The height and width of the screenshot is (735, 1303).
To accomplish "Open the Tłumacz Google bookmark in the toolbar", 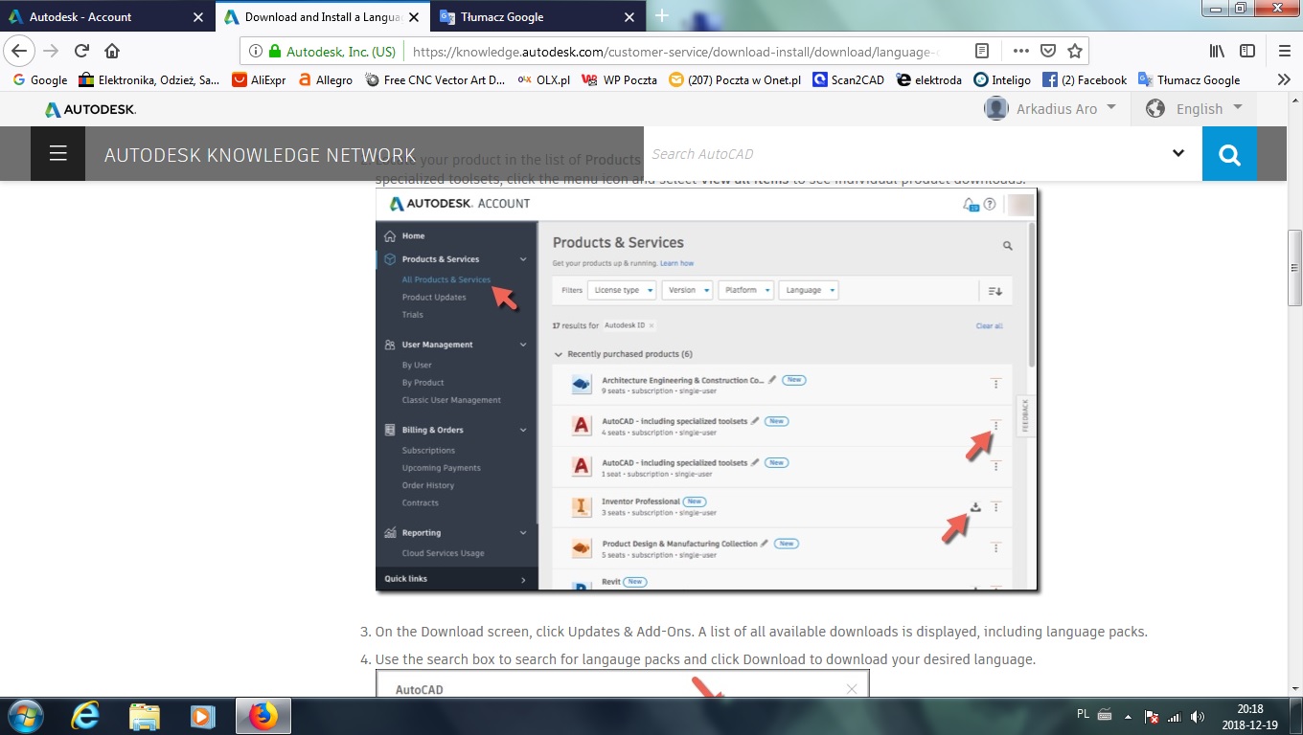I will (x=1188, y=80).
